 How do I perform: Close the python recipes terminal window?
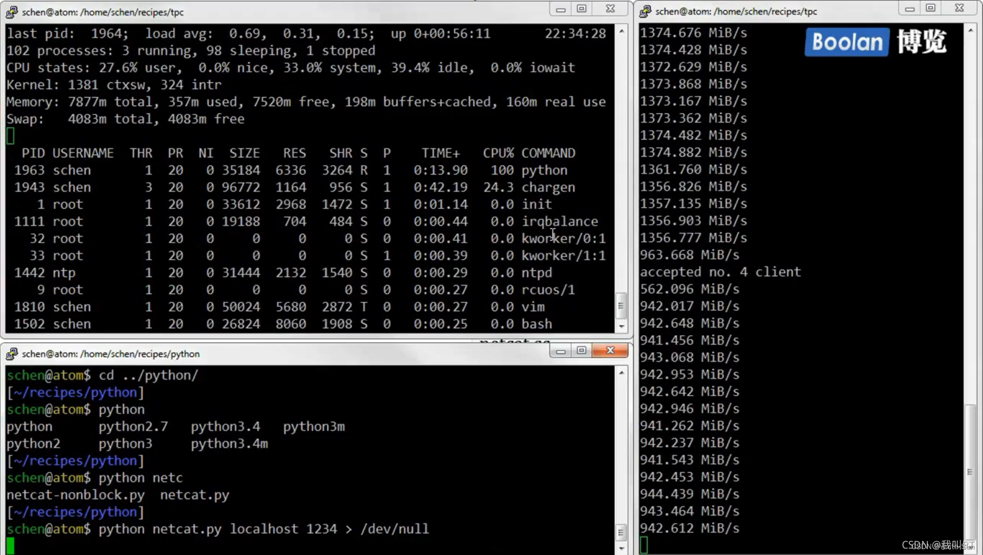[x=610, y=351]
